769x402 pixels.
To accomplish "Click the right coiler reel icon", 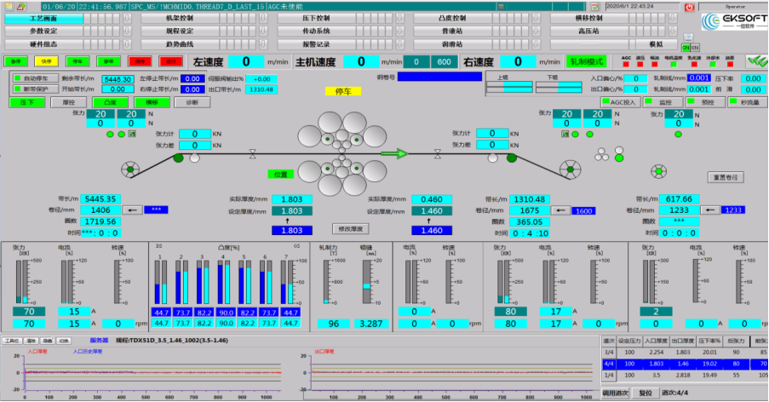I will (570, 169).
